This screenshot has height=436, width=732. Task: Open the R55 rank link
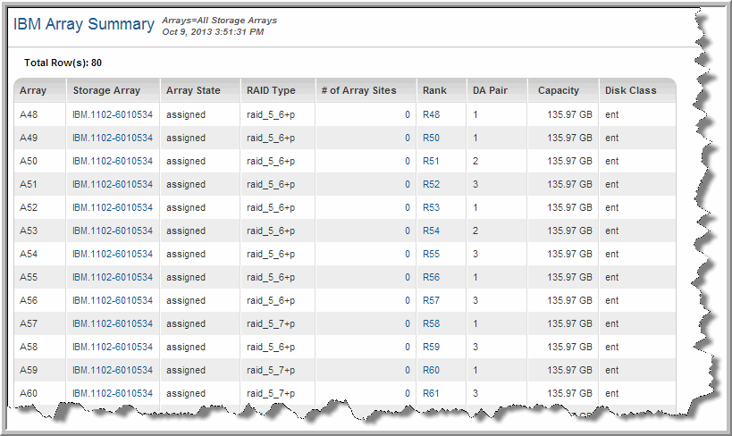[431, 254]
